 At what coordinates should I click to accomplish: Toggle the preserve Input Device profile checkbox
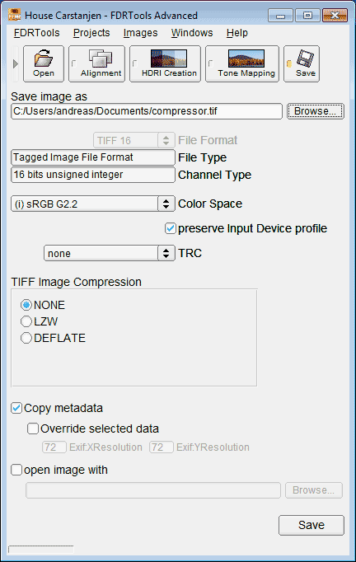171,228
